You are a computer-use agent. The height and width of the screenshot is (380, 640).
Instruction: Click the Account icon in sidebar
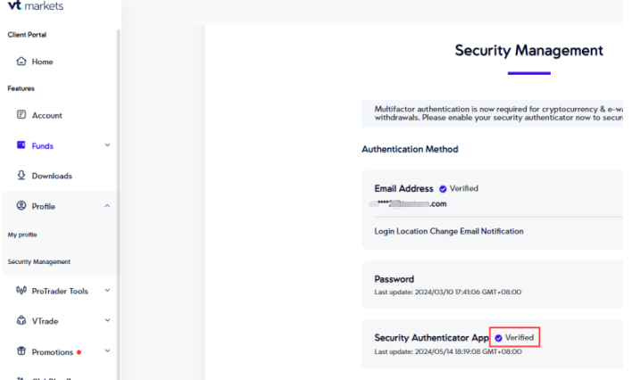tap(21, 115)
